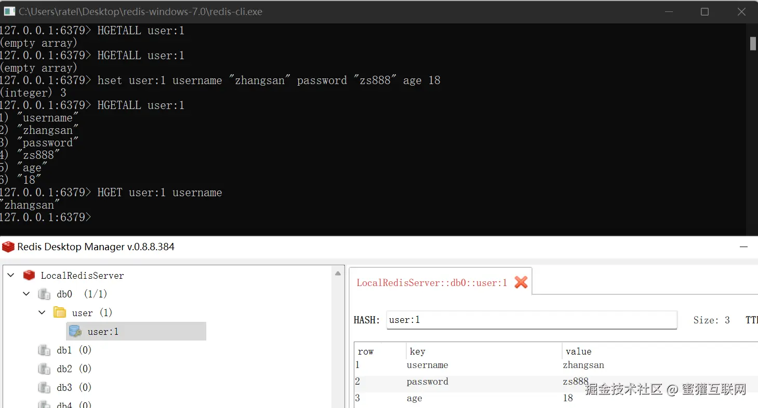The image size is (758, 408).
Task: Close the LocalRedisServer::db0::user:1 tab
Action: [x=521, y=282]
